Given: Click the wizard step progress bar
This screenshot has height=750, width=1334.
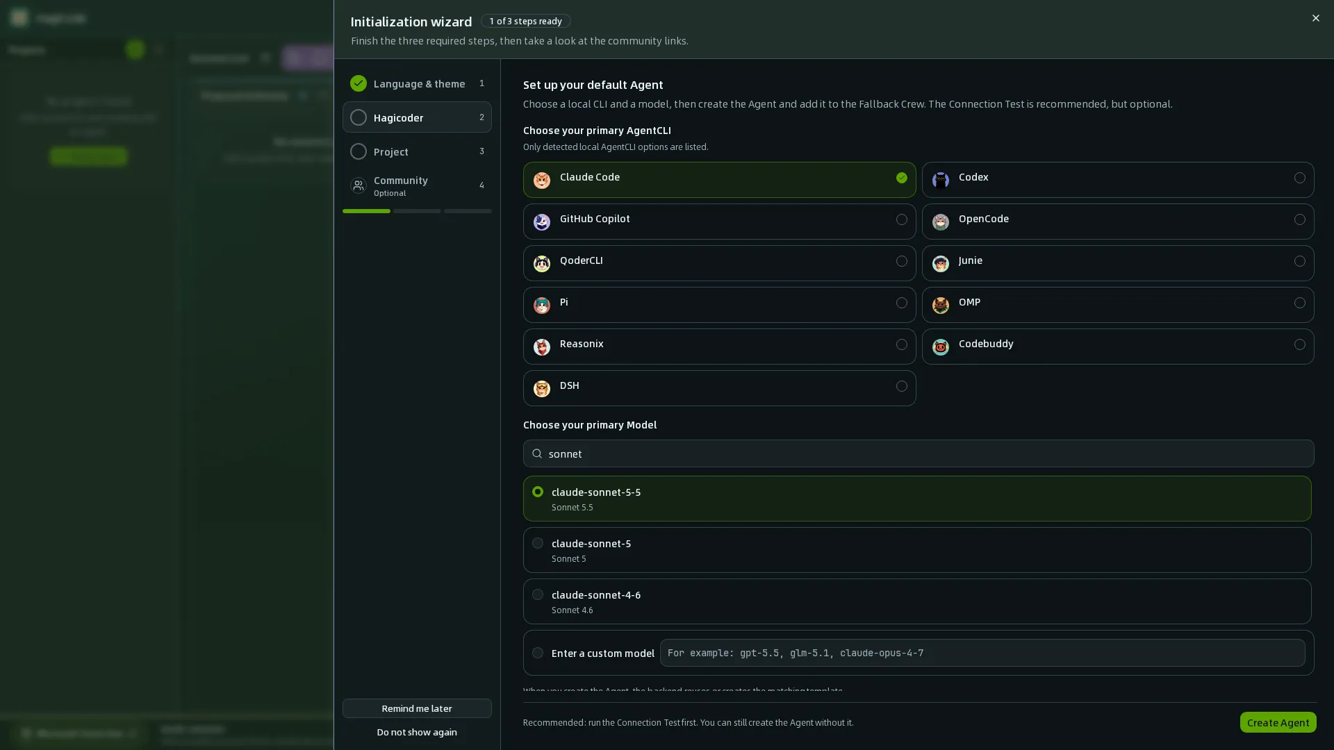Looking at the screenshot, I should 417,211.
